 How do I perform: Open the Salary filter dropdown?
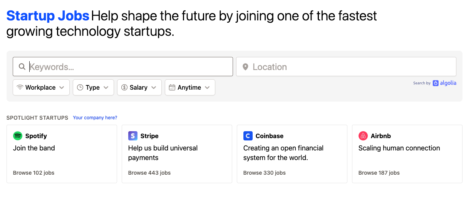139,87
